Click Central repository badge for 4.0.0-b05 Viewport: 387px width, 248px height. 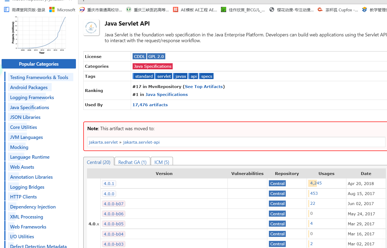(x=277, y=224)
